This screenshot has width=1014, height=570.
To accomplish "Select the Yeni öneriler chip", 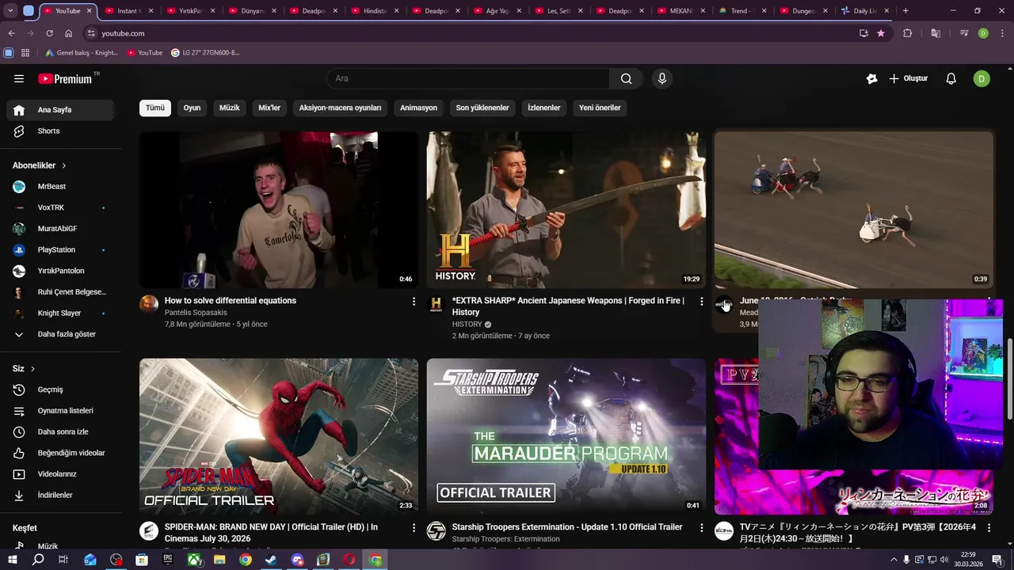I will click(x=600, y=108).
